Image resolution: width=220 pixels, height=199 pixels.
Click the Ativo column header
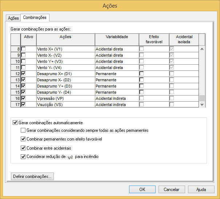29,40
